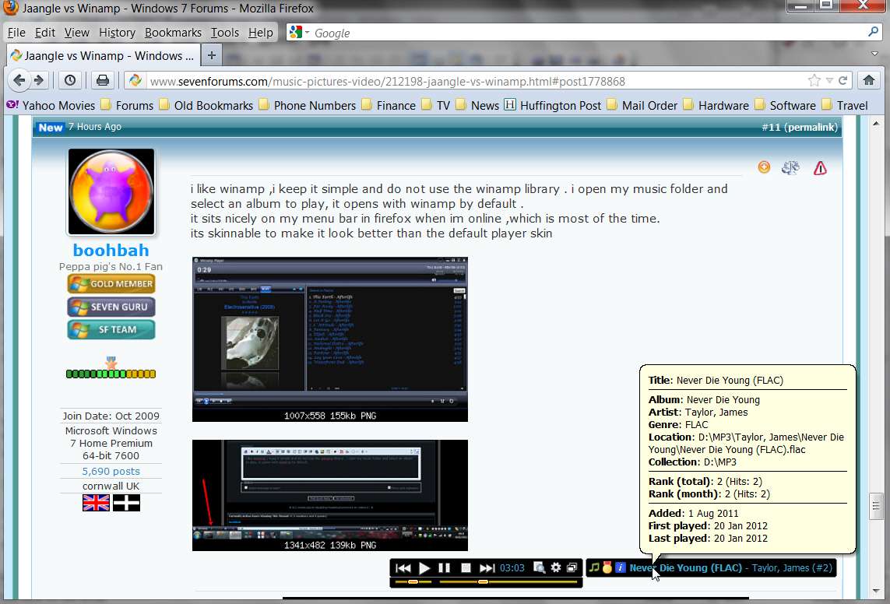Click the blue info icon in player
Image resolution: width=890 pixels, height=604 pixels.
pos(621,567)
